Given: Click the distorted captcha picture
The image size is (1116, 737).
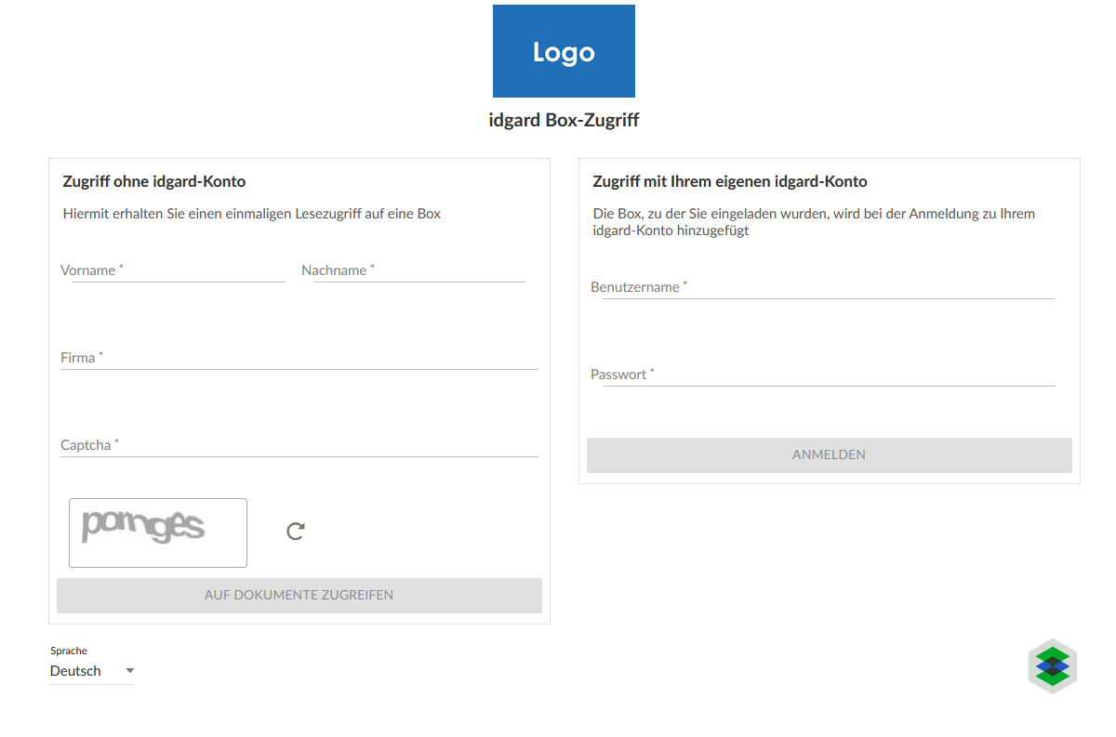Looking at the screenshot, I should [x=158, y=533].
